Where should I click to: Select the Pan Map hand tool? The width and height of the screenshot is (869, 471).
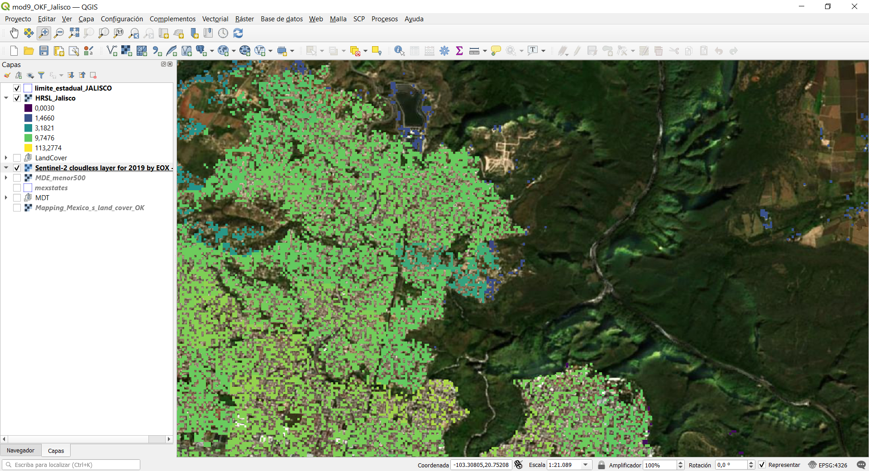point(14,33)
